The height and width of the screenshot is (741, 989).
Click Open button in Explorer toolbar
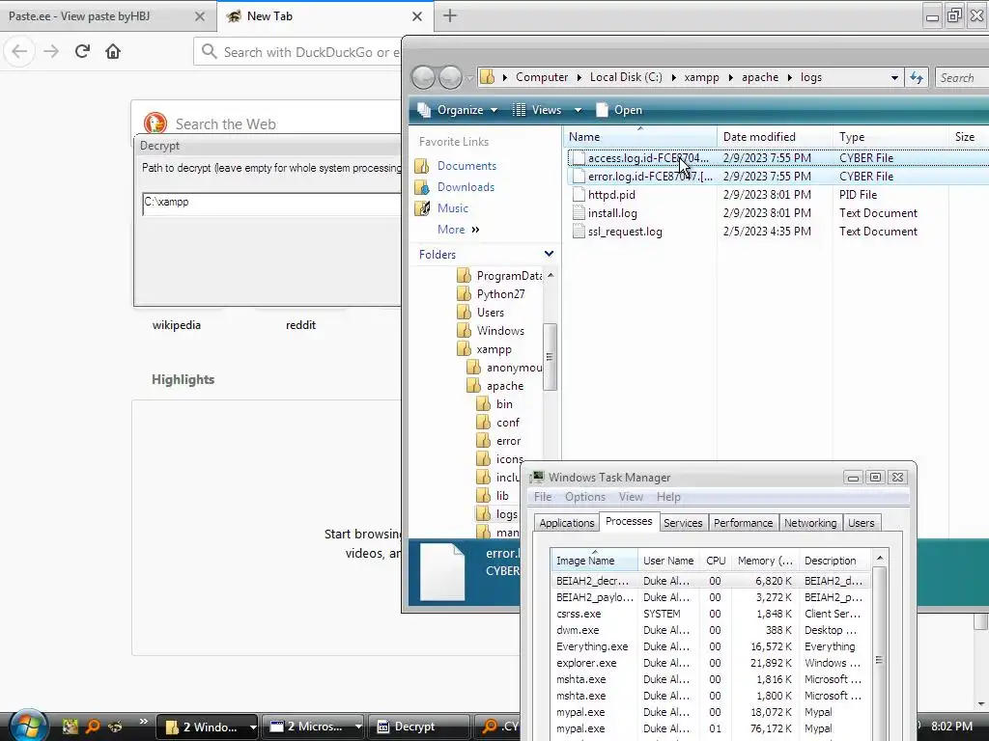pyautogui.click(x=619, y=110)
